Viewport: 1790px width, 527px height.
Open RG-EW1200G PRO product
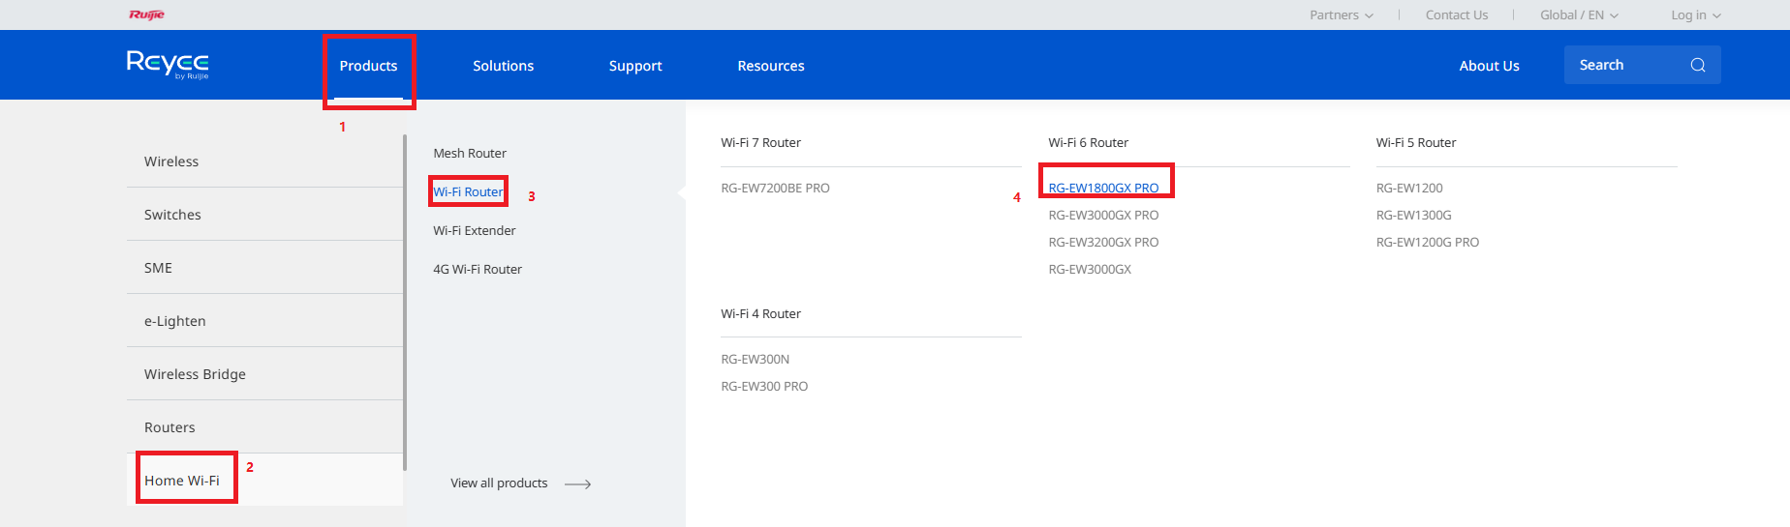pyautogui.click(x=1427, y=242)
